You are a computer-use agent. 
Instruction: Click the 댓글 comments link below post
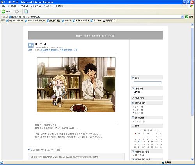point(58,150)
